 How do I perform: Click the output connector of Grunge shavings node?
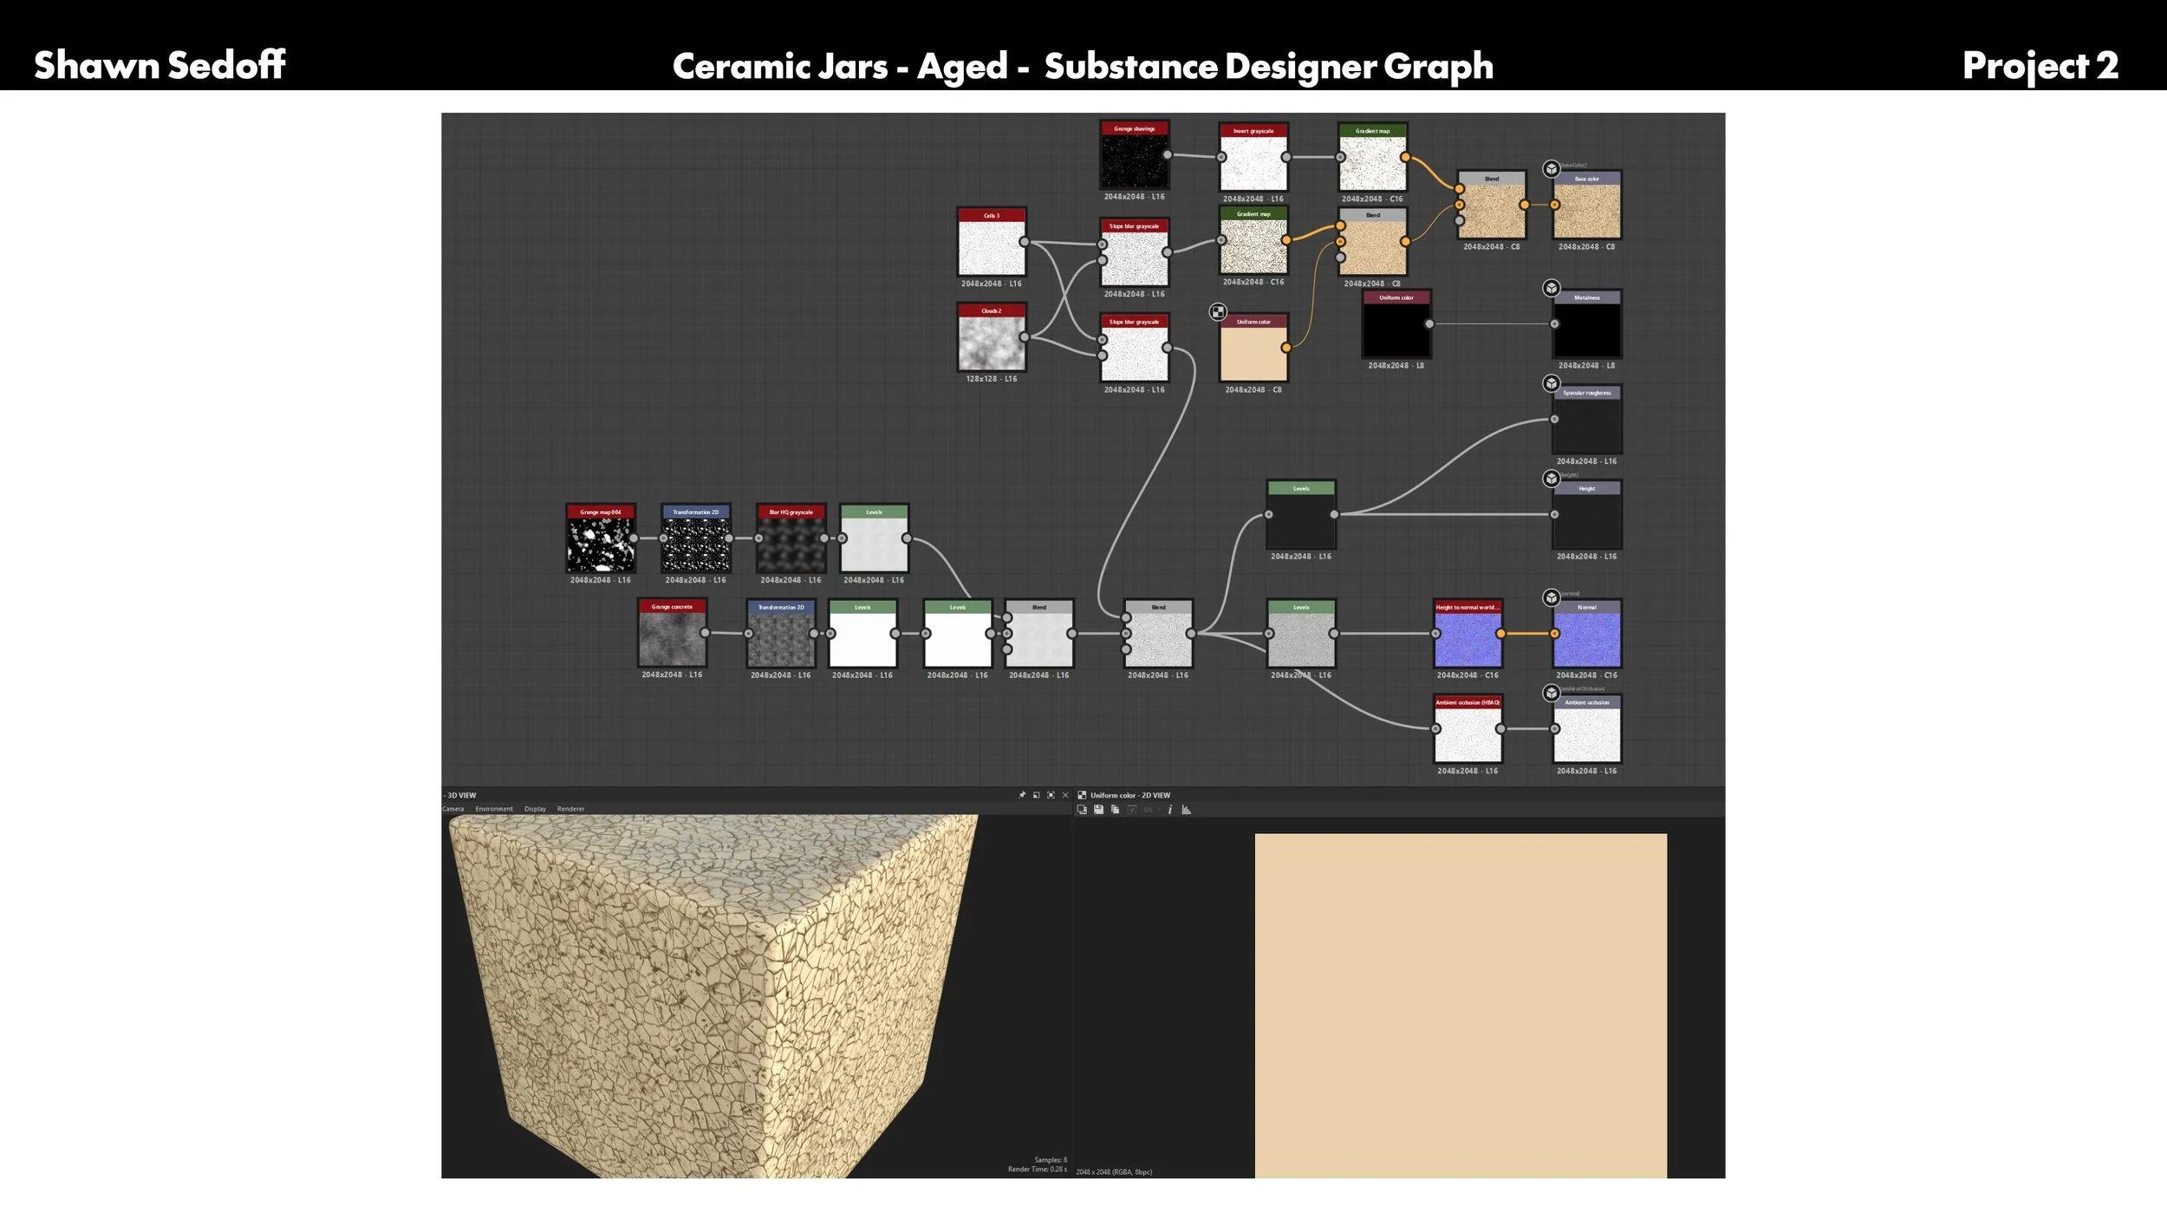1168,154
